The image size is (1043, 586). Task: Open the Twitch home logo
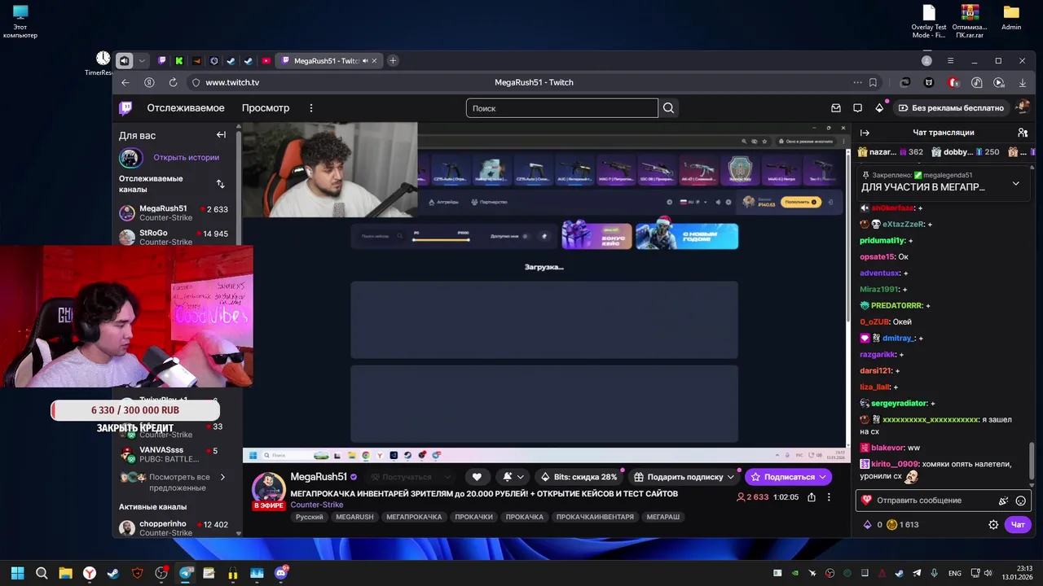[x=125, y=107]
